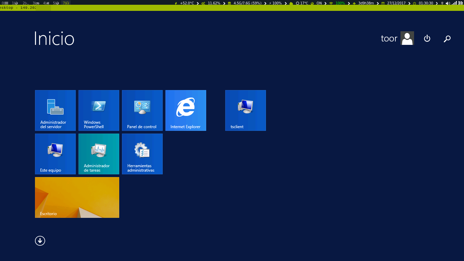The height and width of the screenshot is (261, 464).
Task: Launch Administrador de tareas tile
Action: point(99,154)
